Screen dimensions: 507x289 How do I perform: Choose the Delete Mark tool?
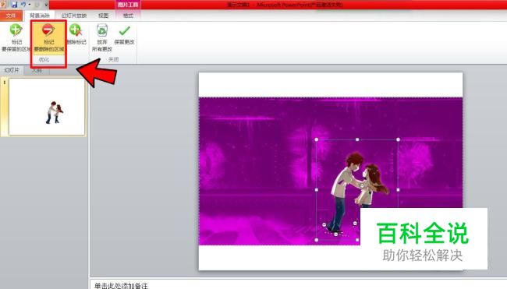pyautogui.click(x=76, y=34)
